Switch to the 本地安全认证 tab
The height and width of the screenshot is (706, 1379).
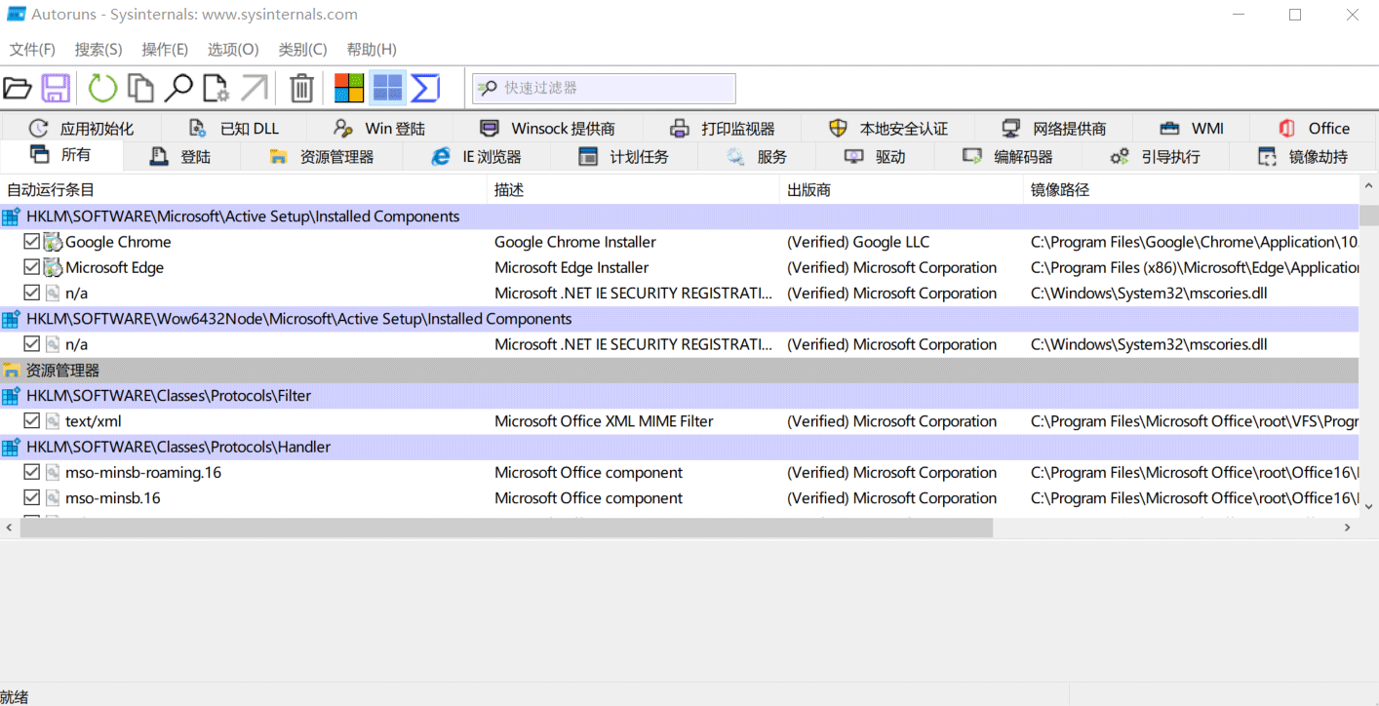point(888,129)
